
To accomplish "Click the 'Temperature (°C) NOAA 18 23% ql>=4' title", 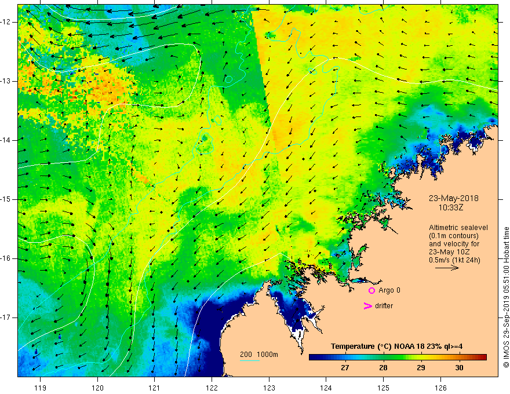I will pyautogui.click(x=397, y=346).
